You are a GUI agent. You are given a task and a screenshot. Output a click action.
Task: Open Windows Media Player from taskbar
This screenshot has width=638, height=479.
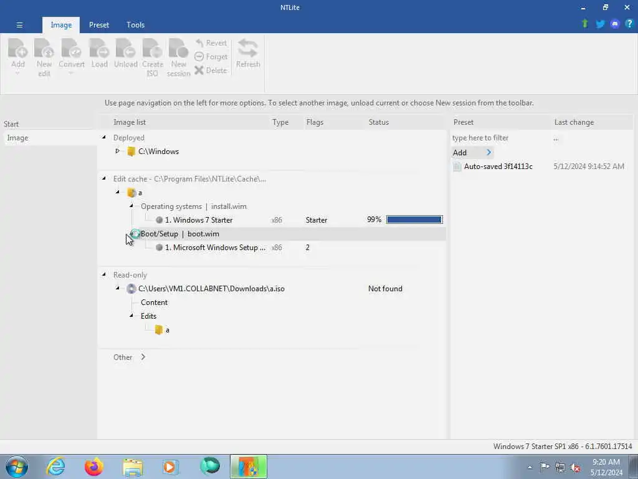[x=170, y=467]
